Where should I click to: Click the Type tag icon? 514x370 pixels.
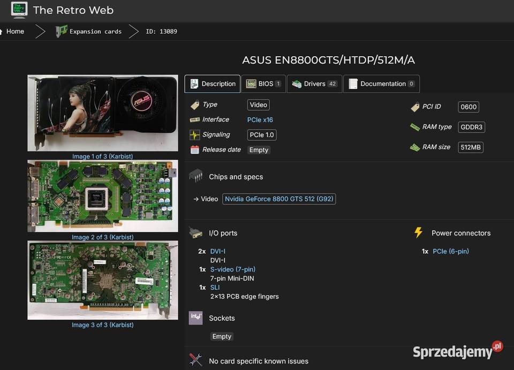[x=195, y=105]
